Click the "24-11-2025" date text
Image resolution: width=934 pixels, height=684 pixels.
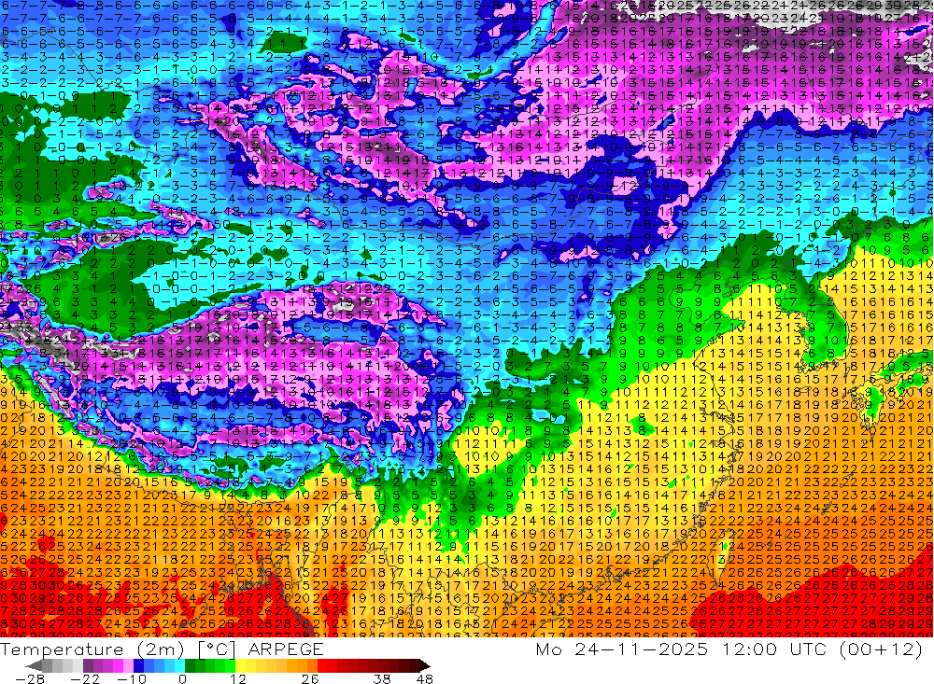[x=641, y=649]
